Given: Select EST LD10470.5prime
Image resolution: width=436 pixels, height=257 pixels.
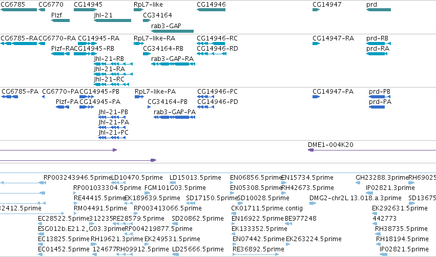Looking at the screenshot, I should [118, 183].
